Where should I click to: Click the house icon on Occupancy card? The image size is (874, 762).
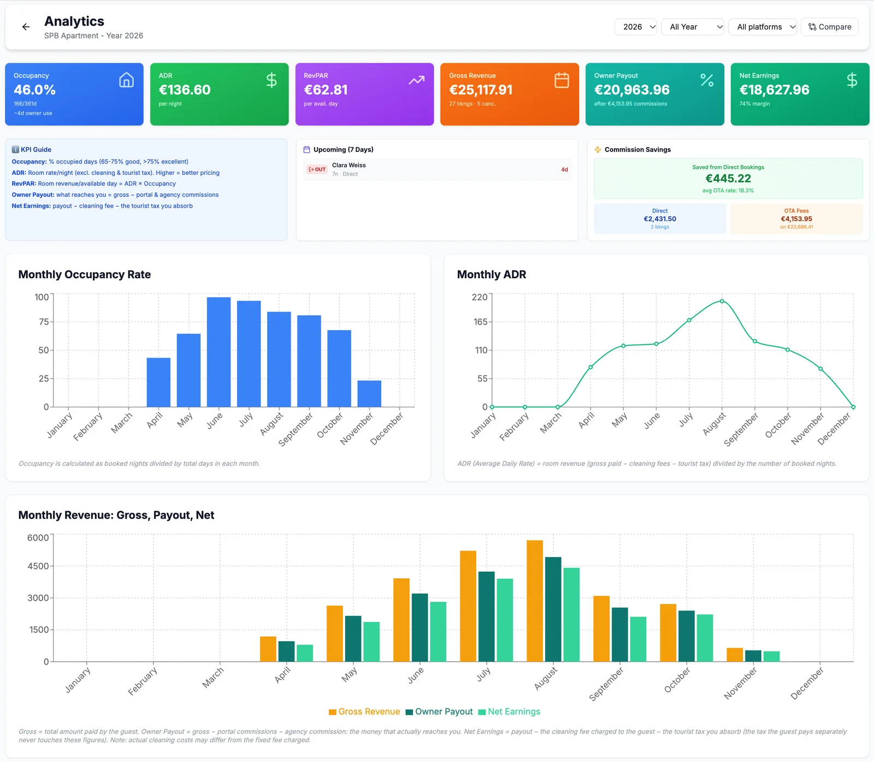tap(126, 80)
